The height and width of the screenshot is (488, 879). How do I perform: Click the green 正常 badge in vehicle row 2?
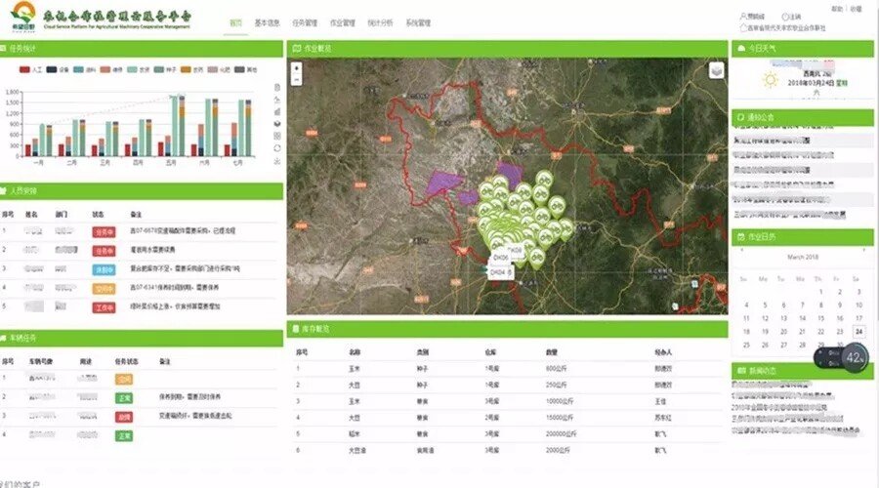(124, 398)
